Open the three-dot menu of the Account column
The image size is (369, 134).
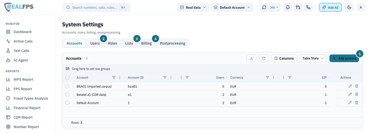pyautogui.click(x=120, y=77)
